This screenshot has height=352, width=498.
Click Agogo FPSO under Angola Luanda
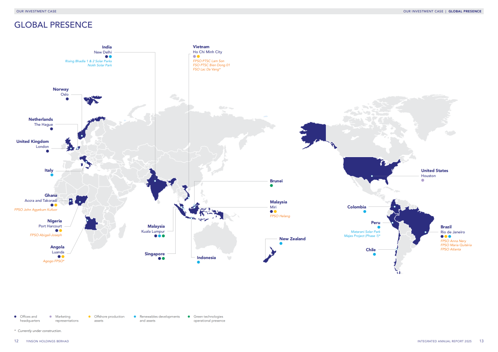53,261
